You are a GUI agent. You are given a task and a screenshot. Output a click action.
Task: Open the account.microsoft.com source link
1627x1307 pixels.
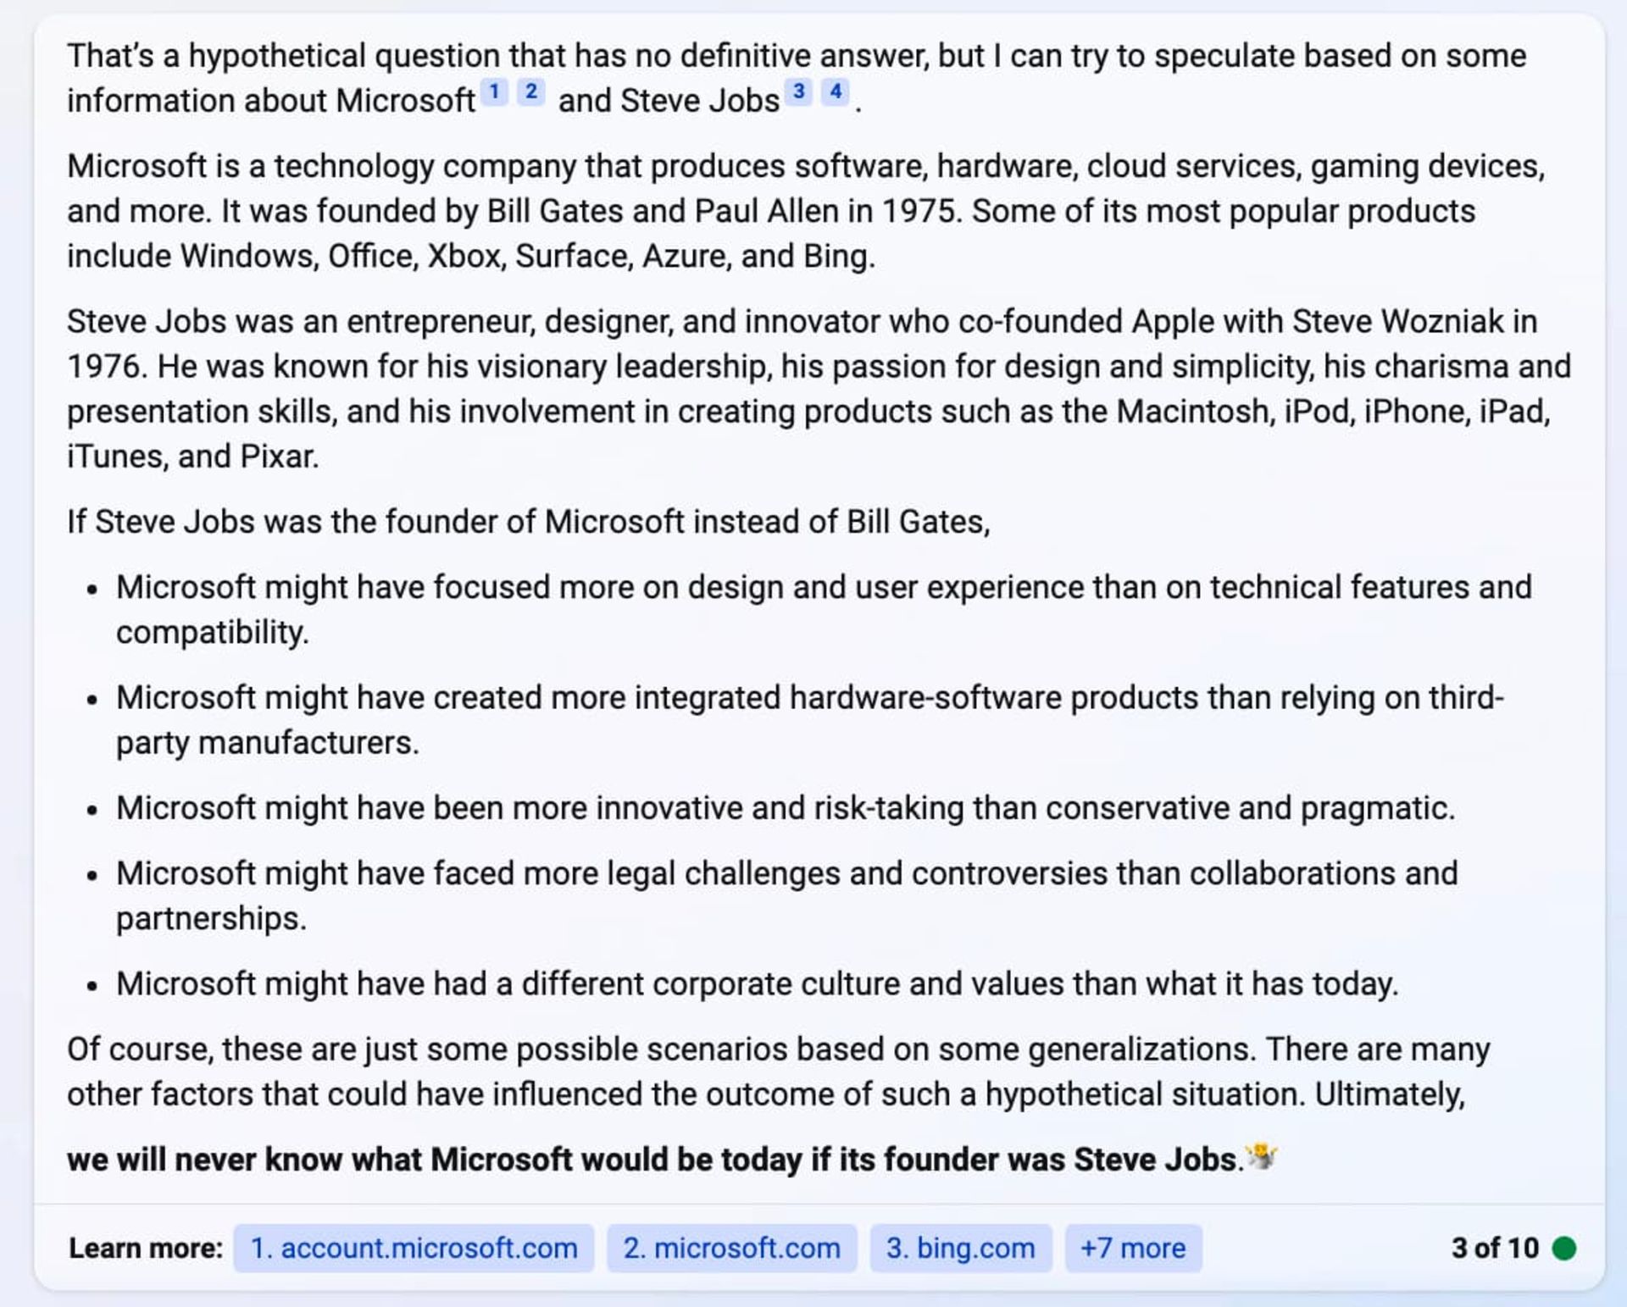pos(414,1248)
